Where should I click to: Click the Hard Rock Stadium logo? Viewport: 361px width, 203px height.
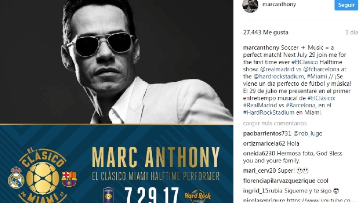[198, 196]
